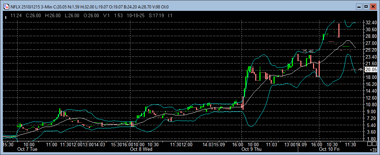Click the 14:09 time axis label
Viewport: 380px width, 155px height.
(304, 144)
